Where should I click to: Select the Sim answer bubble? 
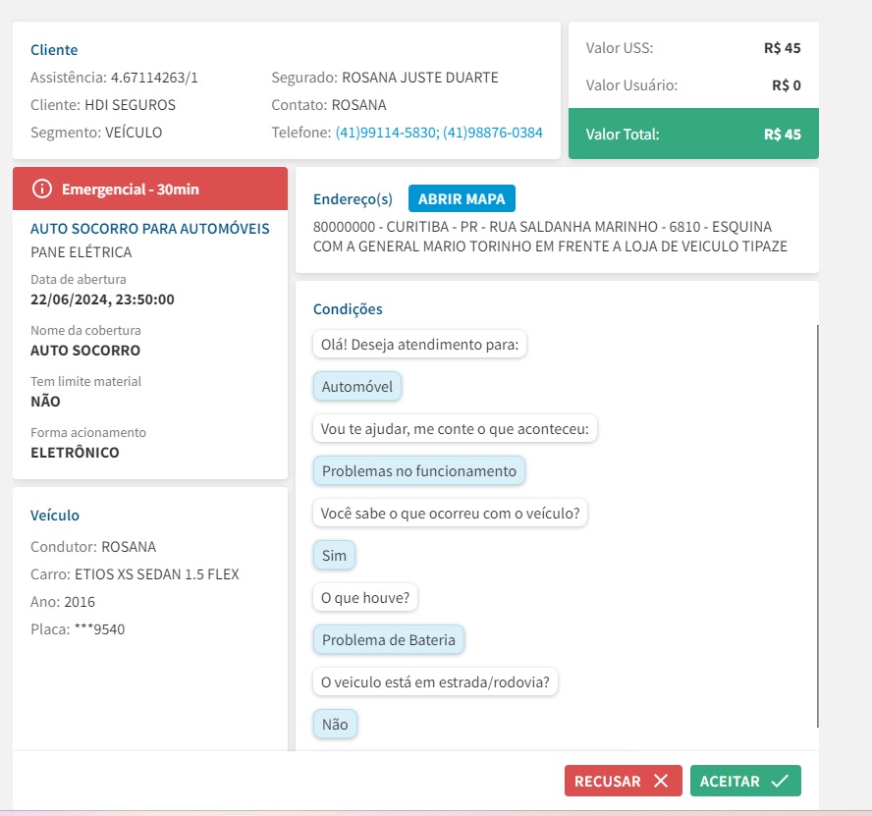(x=334, y=556)
